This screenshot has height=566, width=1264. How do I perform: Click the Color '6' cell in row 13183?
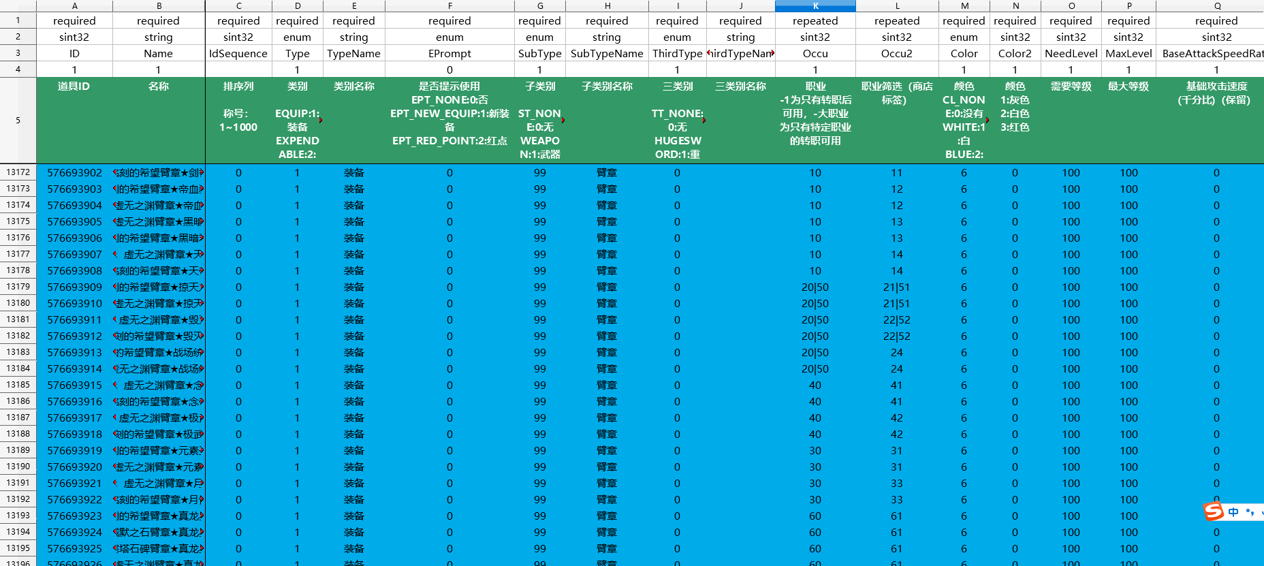[964, 353]
